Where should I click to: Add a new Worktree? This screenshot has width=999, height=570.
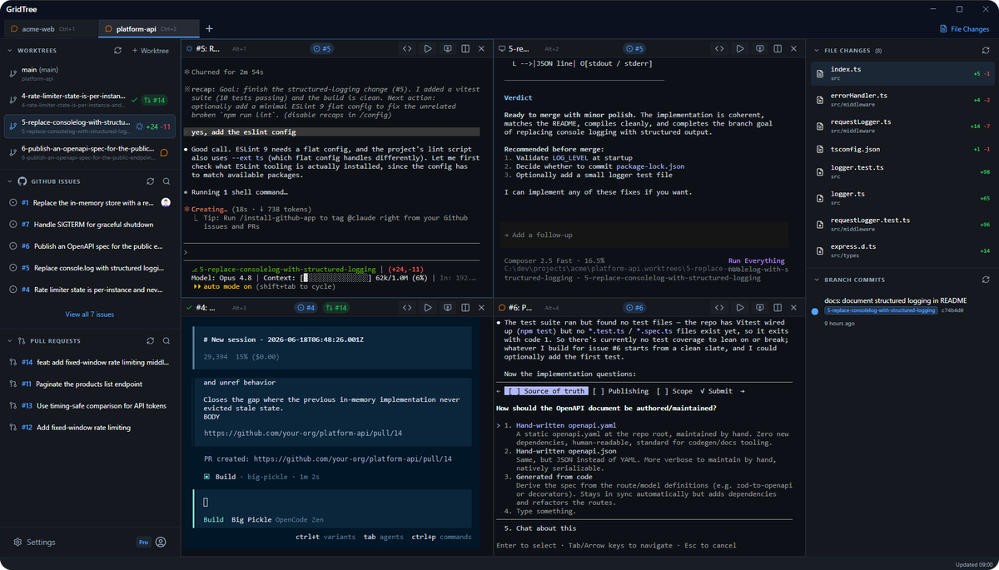(x=150, y=51)
